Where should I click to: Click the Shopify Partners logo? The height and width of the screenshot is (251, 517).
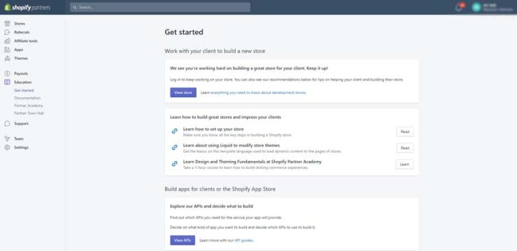coord(28,7)
